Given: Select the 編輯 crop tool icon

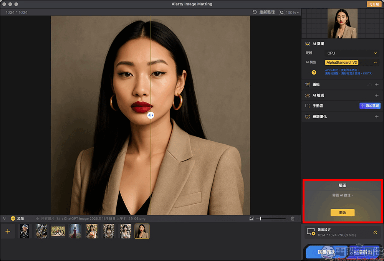Looking at the screenshot, I should pyautogui.click(x=308, y=84).
